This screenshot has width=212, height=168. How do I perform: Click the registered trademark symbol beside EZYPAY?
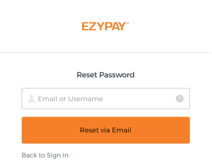[x=128, y=23]
